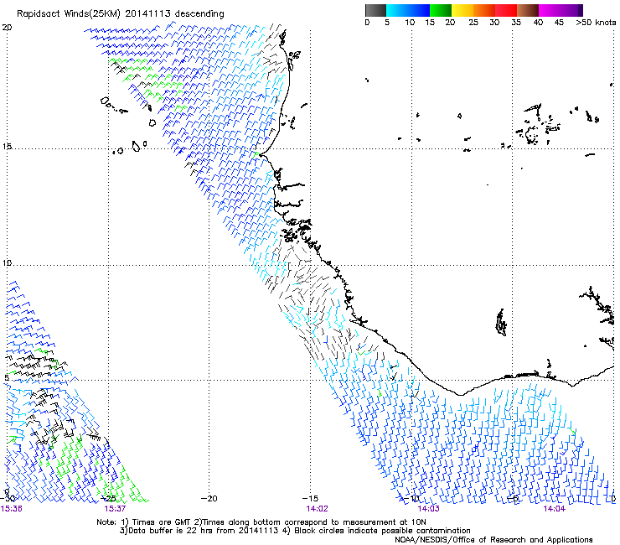620x545 pixels.
Task: Click the red 30-35 knots legend segment
Action: pyautogui.click(x=506, y=10)
